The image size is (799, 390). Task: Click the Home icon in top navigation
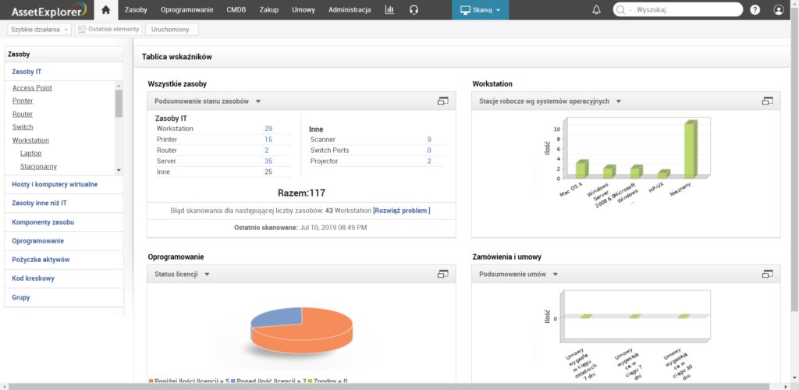105,10
